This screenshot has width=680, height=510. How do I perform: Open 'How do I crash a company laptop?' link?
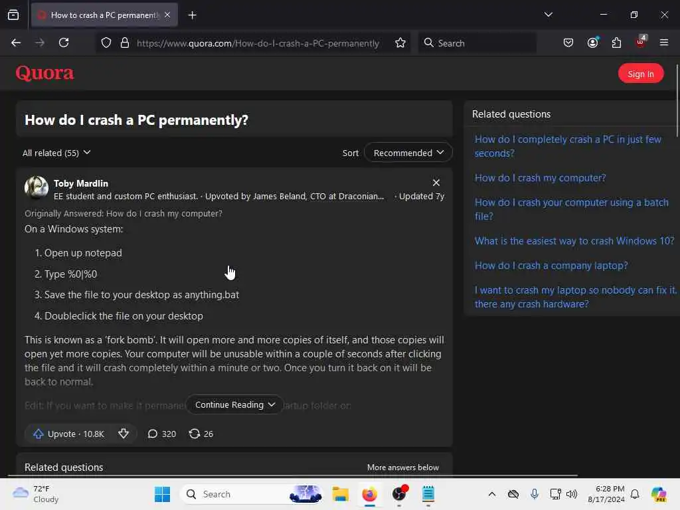coord(551,266)
